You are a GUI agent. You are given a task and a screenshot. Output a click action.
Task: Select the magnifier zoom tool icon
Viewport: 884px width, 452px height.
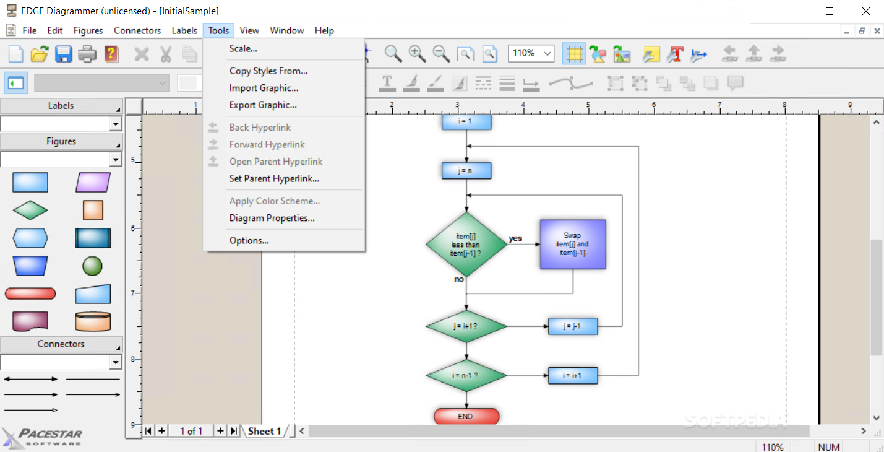click(x=393, y=54)
